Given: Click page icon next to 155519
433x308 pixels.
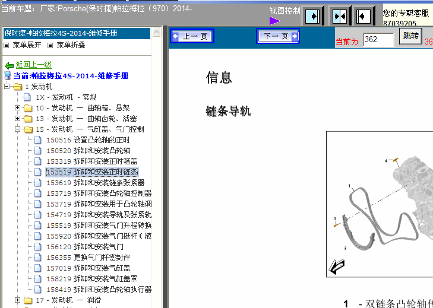Looking at the screenshot, I should pyautogui.click(x=38, y=226).
